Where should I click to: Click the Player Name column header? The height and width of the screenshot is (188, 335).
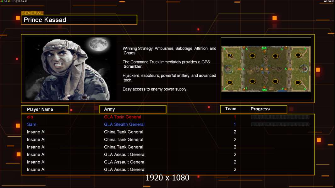pyautogui.click(x=45, y=109)
